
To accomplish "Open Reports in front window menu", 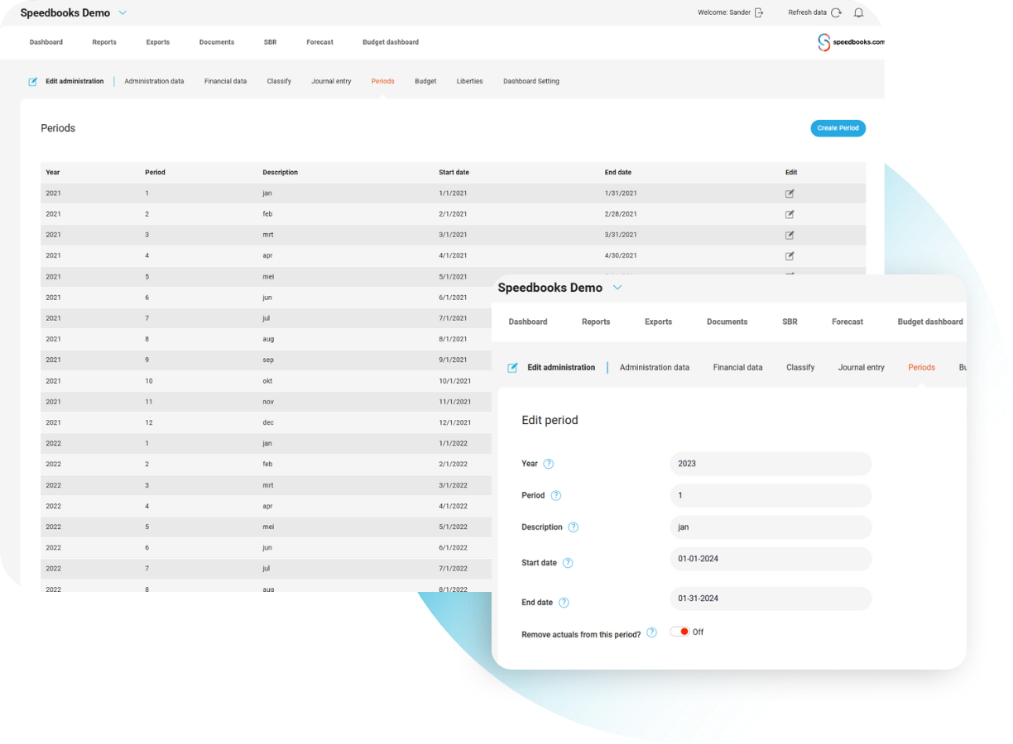I will tap(596, 322).
